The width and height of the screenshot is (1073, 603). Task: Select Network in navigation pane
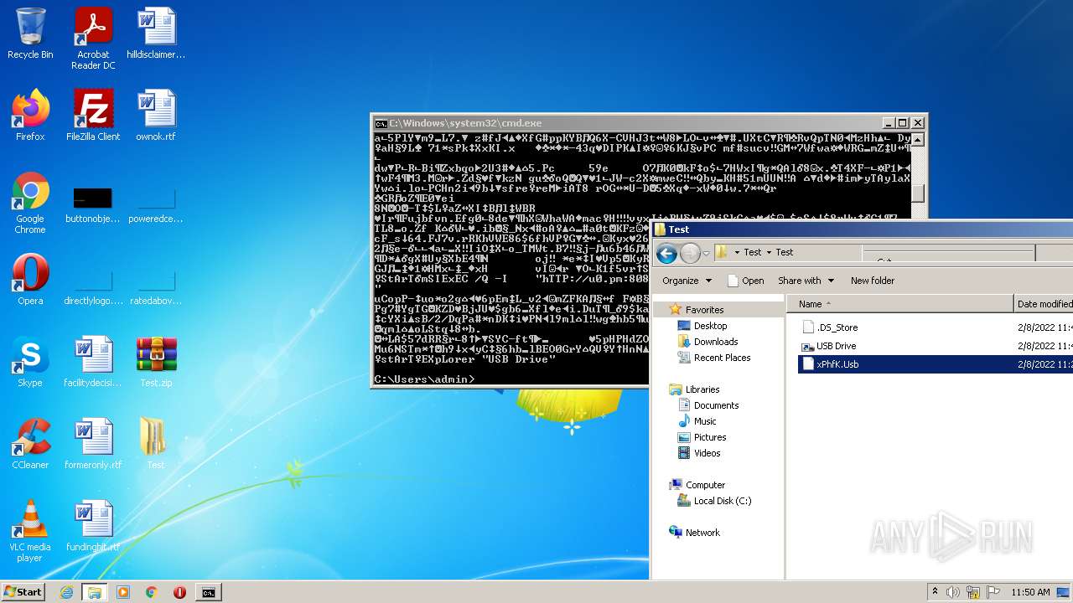pyautogui.click(x=702, y=533)
